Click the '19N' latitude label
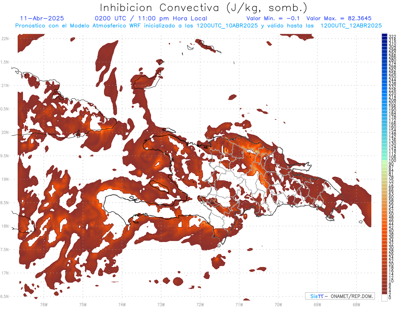The image size is (400, 309). [x=5, y=179]
